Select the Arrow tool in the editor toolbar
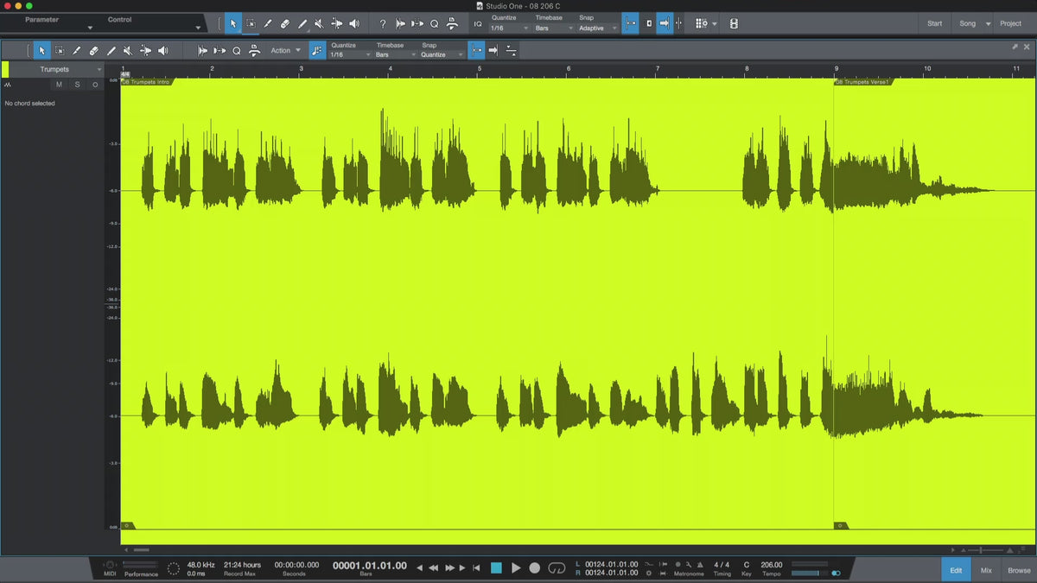 [x=42, y=51]
